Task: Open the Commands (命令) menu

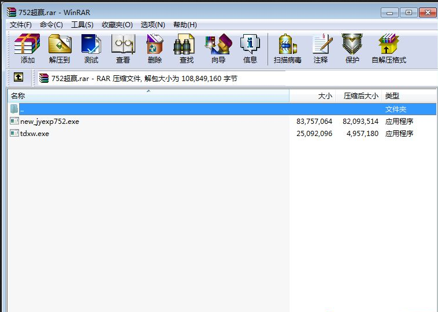Action: point(51,25)
